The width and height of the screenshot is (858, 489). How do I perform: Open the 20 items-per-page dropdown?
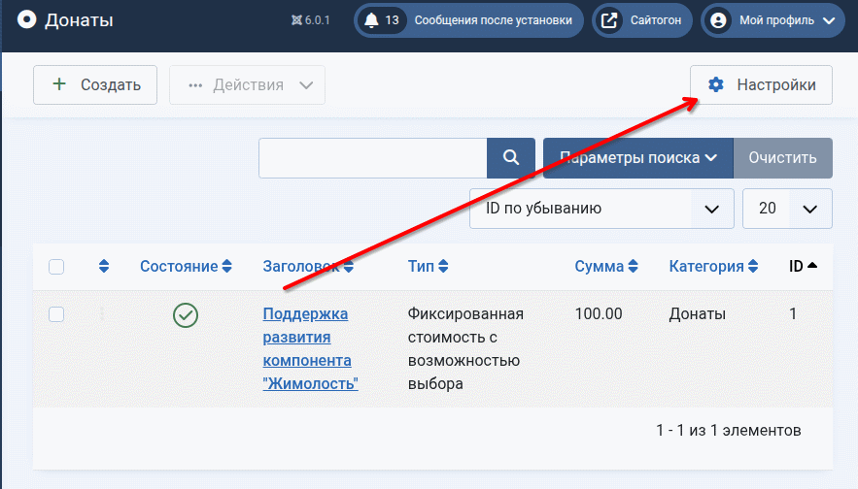(x=786, y=209)
